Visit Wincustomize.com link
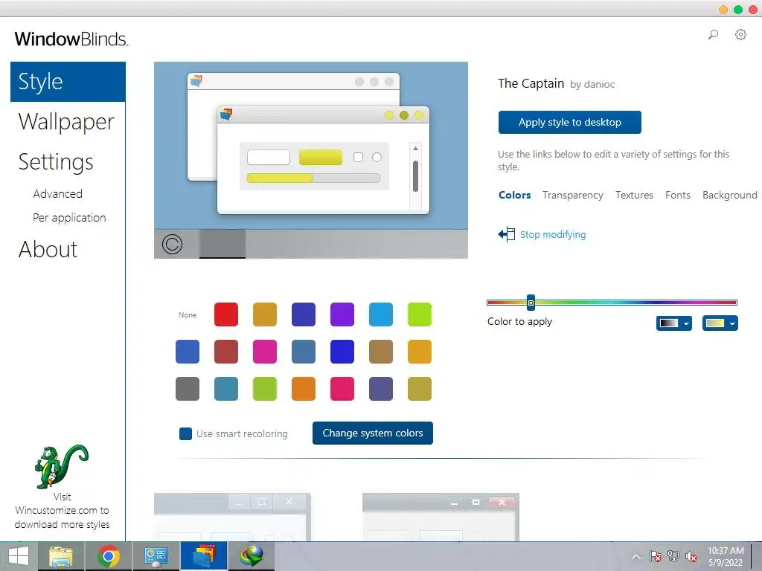Image resolution: width=762 pixels, height=571 pixels. [x=62, y=511]
